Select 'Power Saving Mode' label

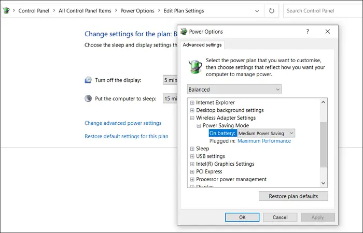(226, 125)
